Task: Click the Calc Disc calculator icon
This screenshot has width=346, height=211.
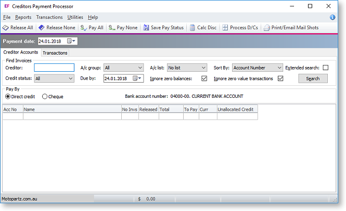Action: (x=193, y=28)
